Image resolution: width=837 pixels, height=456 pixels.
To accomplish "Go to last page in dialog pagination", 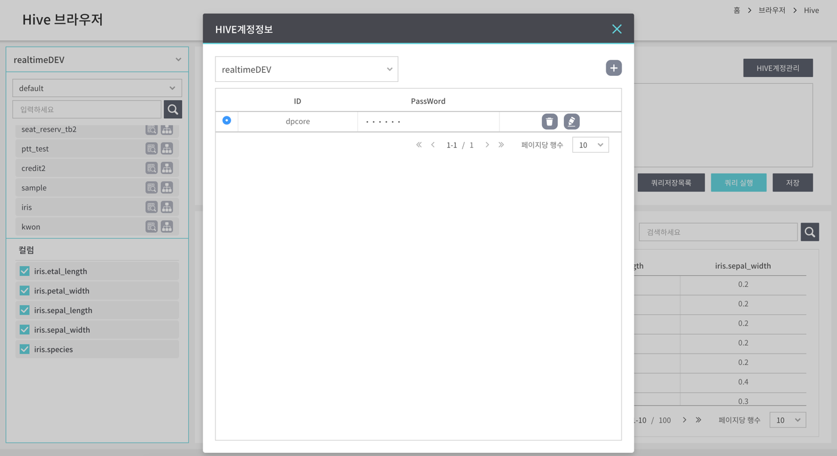I will [x=501, y=145].
